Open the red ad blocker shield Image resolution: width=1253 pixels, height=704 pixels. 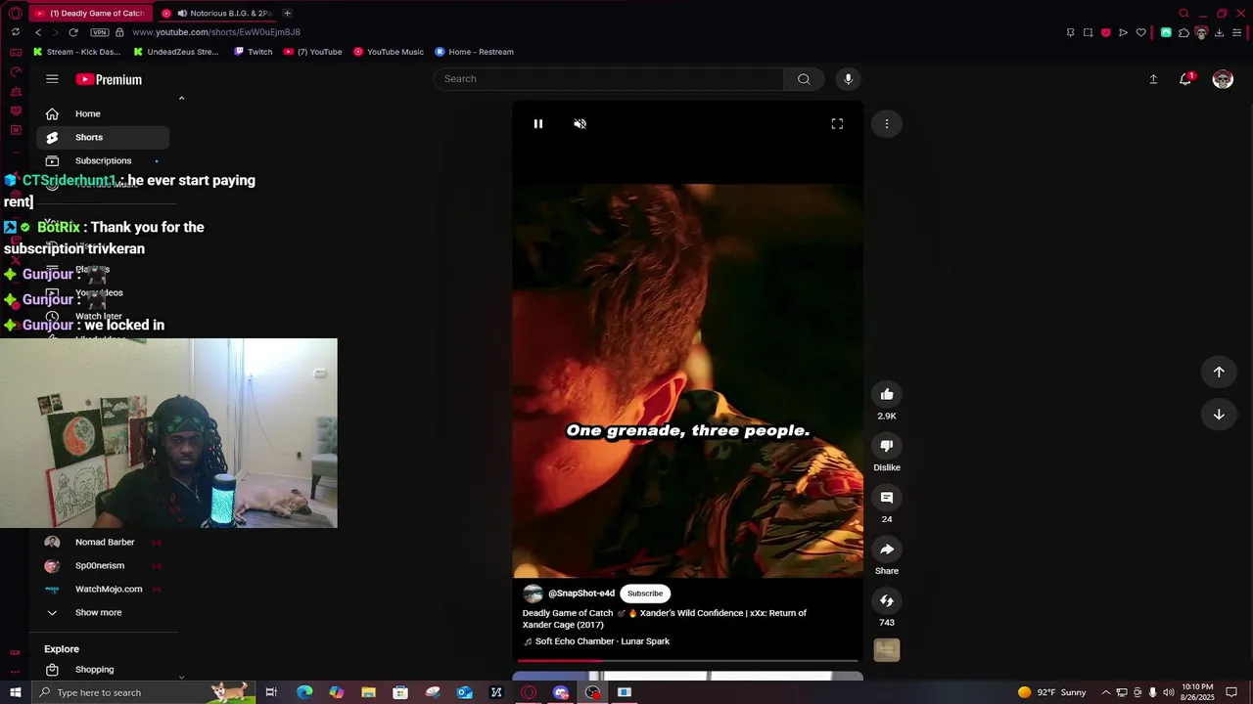1106,32
